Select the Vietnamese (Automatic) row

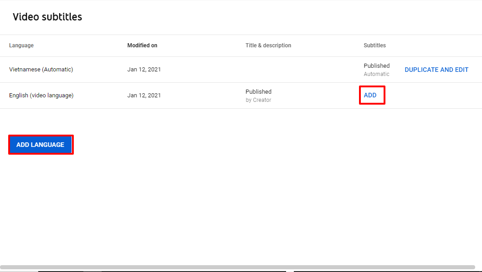(x=241, y=70)
